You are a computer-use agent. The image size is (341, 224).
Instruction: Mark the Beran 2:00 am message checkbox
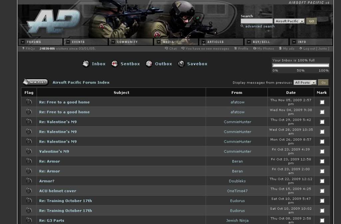click(x=322, y=171)
